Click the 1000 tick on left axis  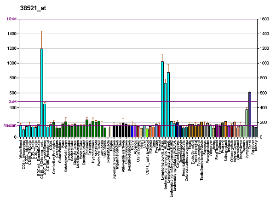11,64
